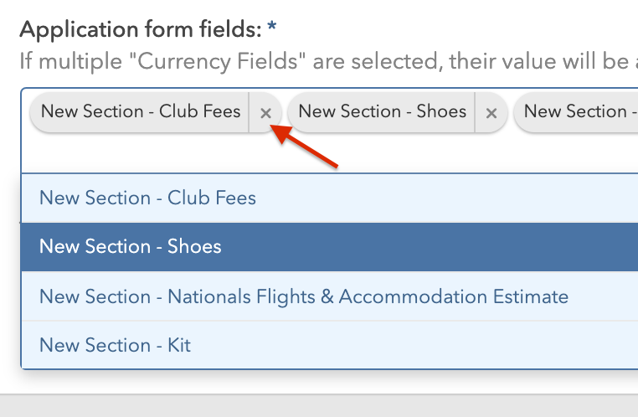Choose Club Fees from the dropdown list
The image size is (638, 417).
[147, 198]
